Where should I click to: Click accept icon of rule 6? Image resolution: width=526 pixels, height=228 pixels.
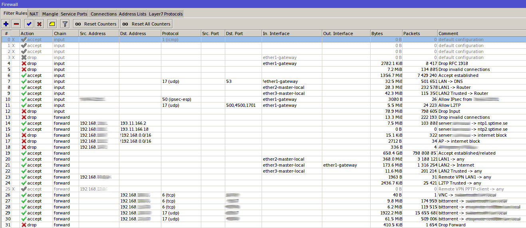click(24, 75)
